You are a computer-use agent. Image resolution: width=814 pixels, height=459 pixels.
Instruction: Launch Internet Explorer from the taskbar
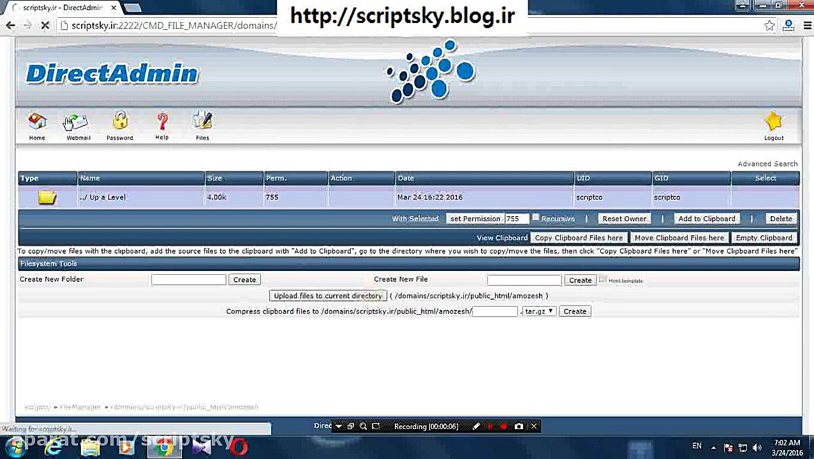[x=54, y=447]
